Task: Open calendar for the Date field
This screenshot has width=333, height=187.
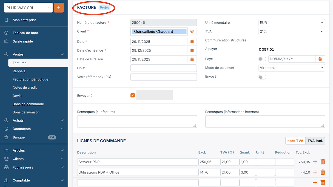Action: [192, 42]
